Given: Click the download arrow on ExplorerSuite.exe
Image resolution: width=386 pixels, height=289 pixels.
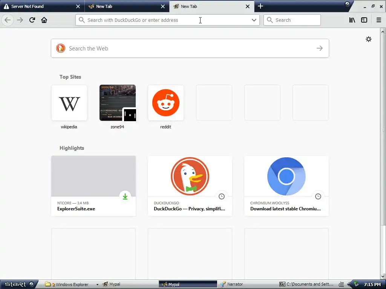Looking at the screenshot, I should (125, 196).
